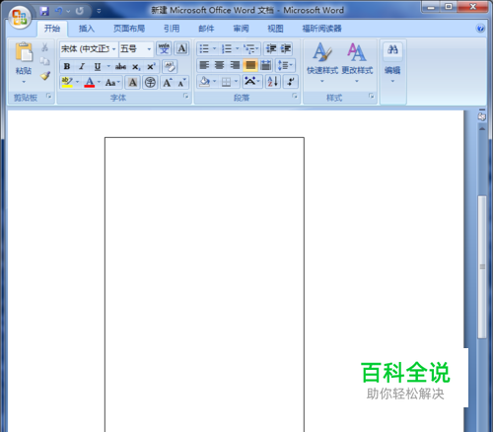Grow the font size
Viewport: 493px width, 432px height.
[x=168, y=82]
